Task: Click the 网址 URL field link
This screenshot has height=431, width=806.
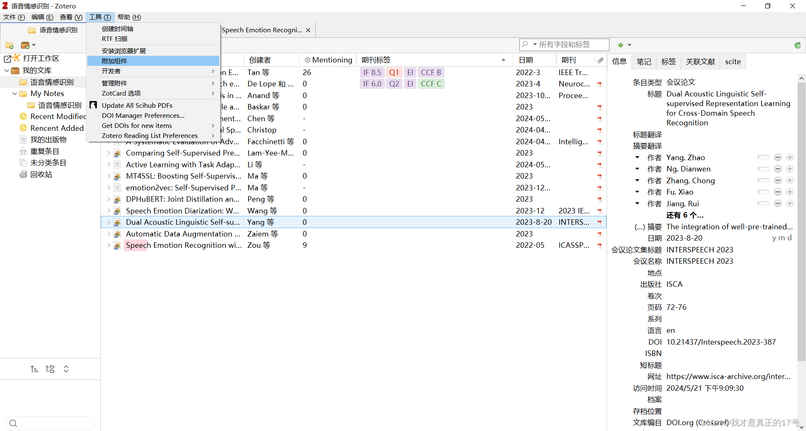Action: [x=728, y=376]
